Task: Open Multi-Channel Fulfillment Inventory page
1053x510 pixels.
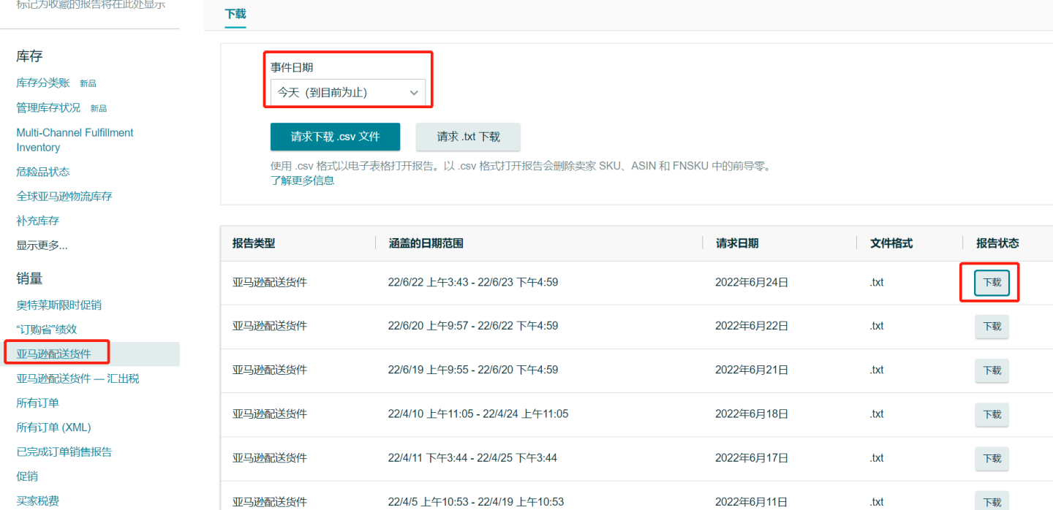Action: coord(74,140)
